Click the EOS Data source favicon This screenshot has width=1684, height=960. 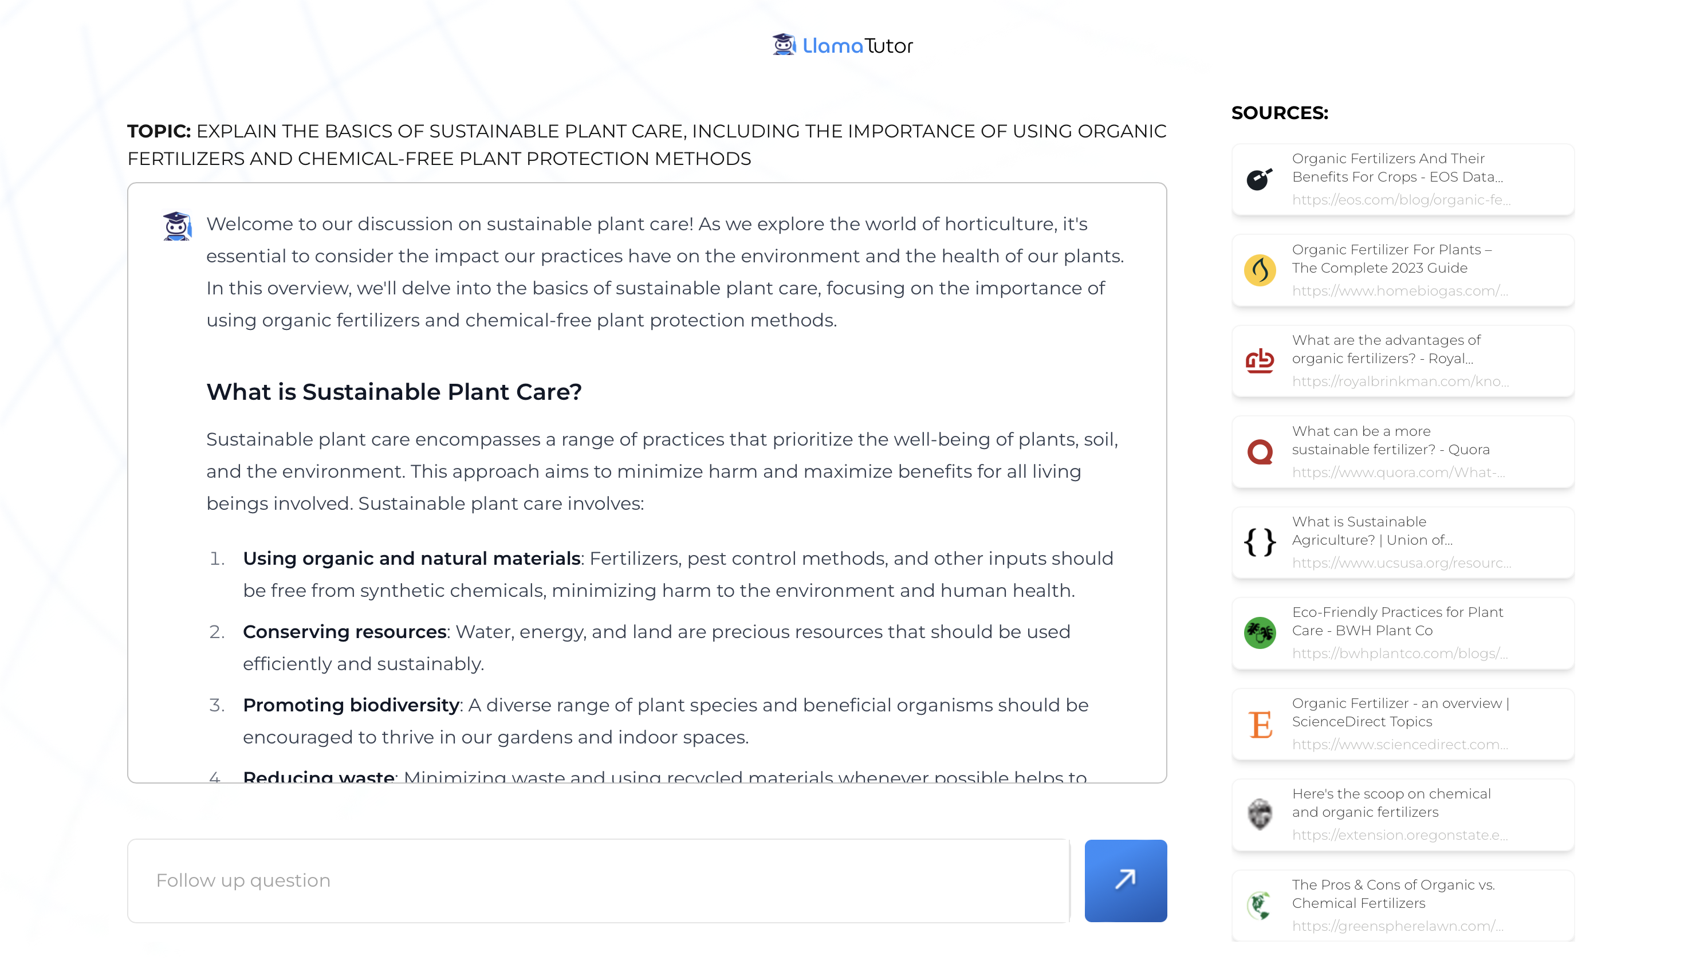point(1260,179)
